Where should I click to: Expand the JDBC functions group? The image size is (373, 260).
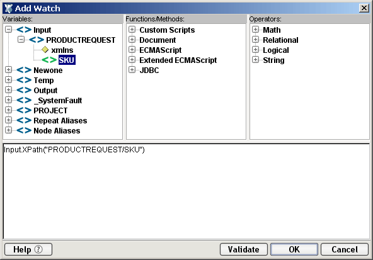pos(132,70)
